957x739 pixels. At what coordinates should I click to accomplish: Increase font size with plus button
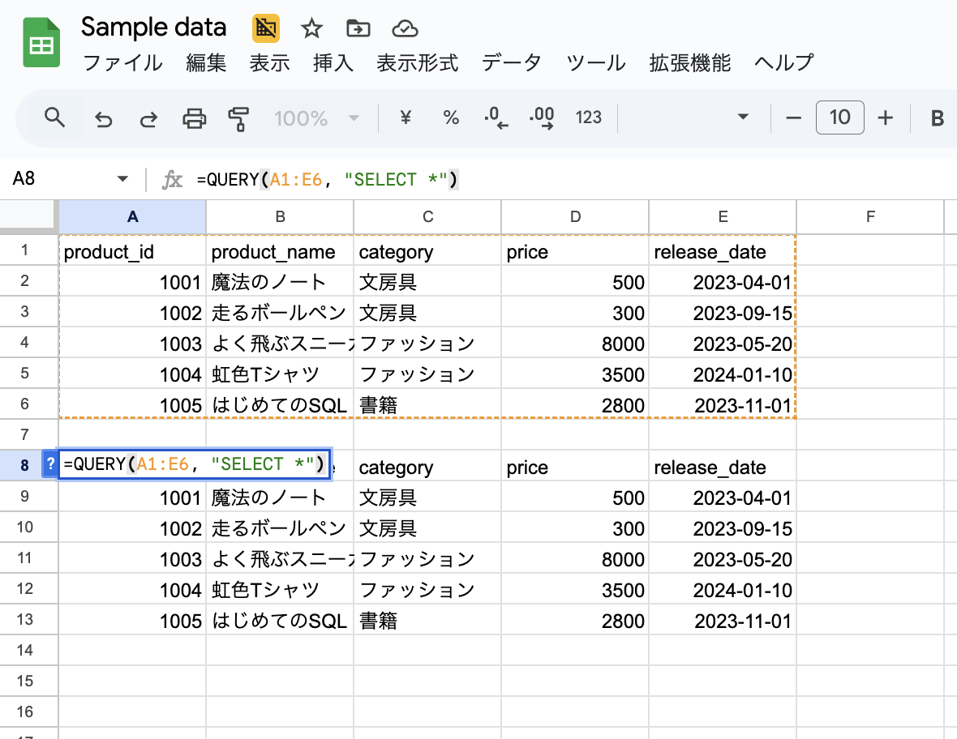click(885, 118)
